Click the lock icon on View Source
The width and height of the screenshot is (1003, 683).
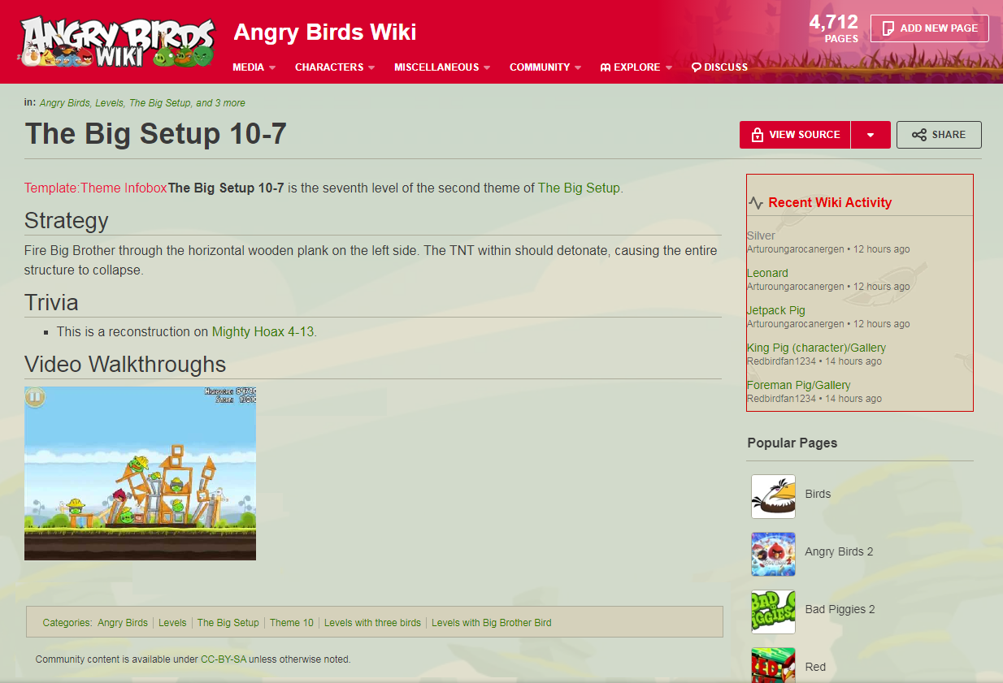pyautogui.click(x=758, y=135)
